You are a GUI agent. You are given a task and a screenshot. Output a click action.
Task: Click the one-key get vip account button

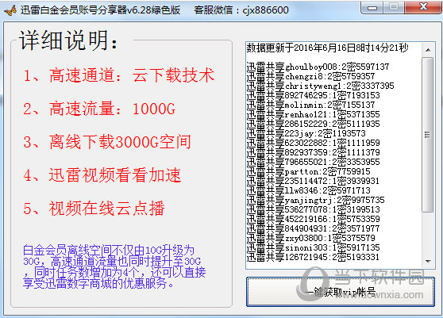(x=340, y=292)
